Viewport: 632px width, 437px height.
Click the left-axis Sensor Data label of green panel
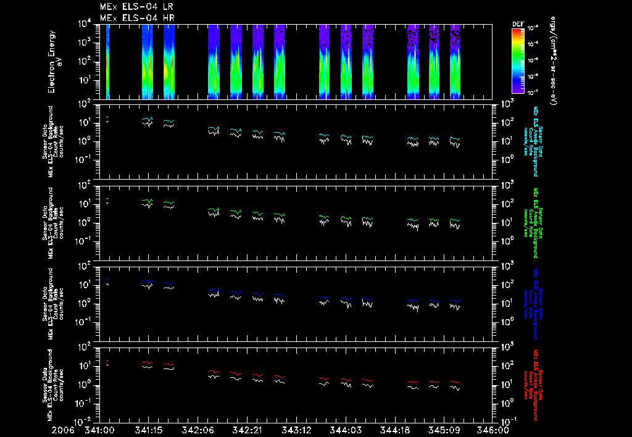click(54, 223)
